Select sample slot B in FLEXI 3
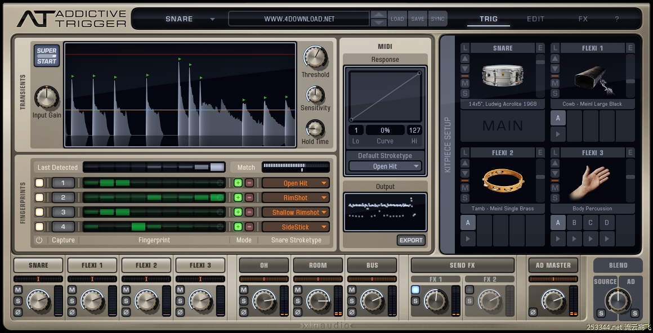The height and width of the screenshot is (333, 653). click(574, 223)
